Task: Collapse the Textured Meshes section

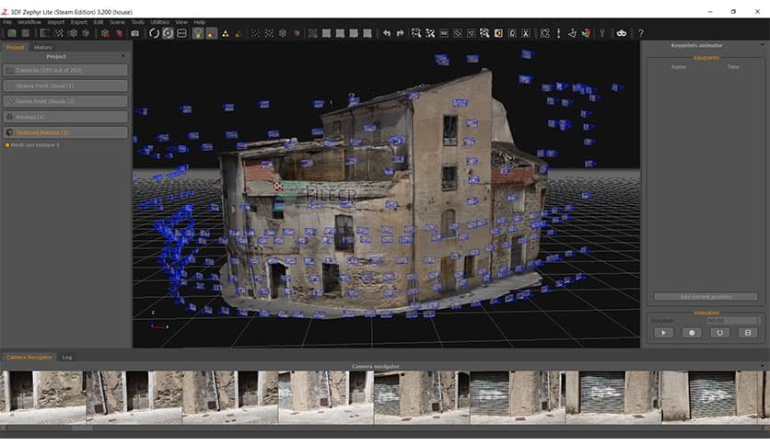Action: [x=64, y=132]
